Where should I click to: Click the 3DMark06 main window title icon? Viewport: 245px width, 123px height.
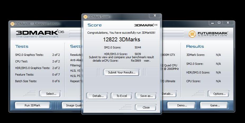click(12, 24)
